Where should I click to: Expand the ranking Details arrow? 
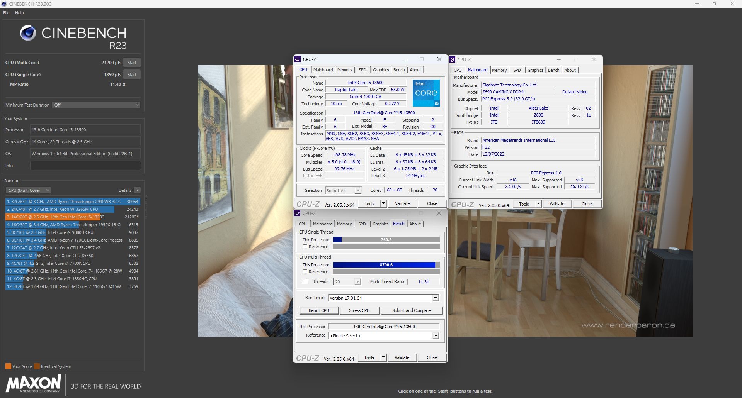tap(137, 190)
